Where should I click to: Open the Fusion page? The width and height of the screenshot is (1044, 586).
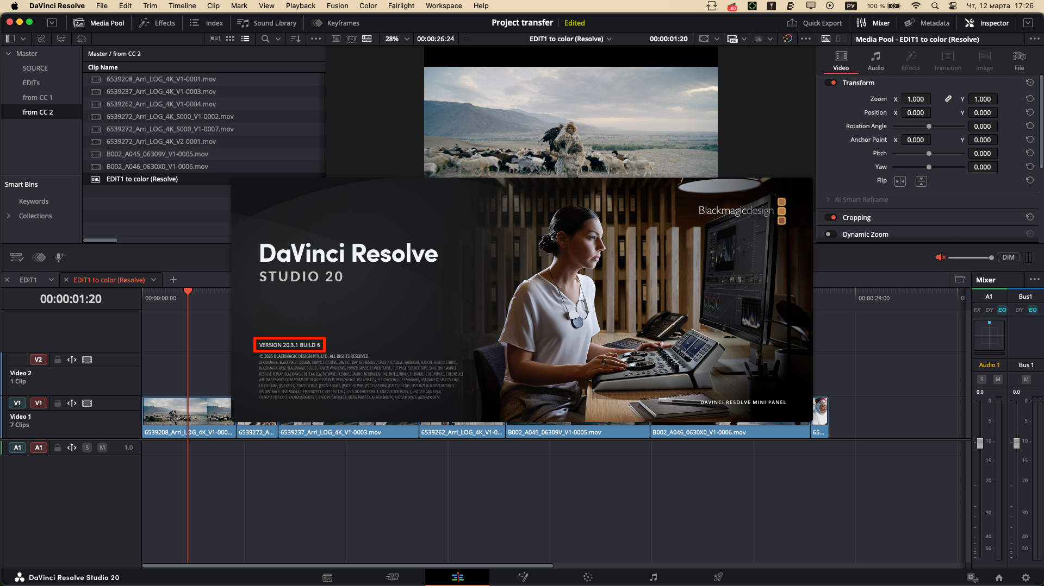523,577
